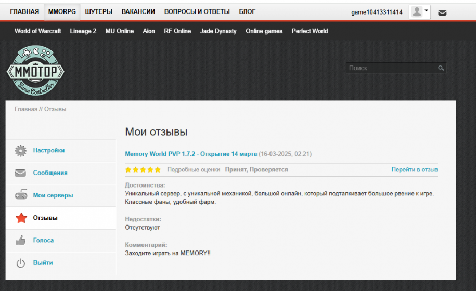
Task: Open World of Warcraft category
Action: (37, 31)
